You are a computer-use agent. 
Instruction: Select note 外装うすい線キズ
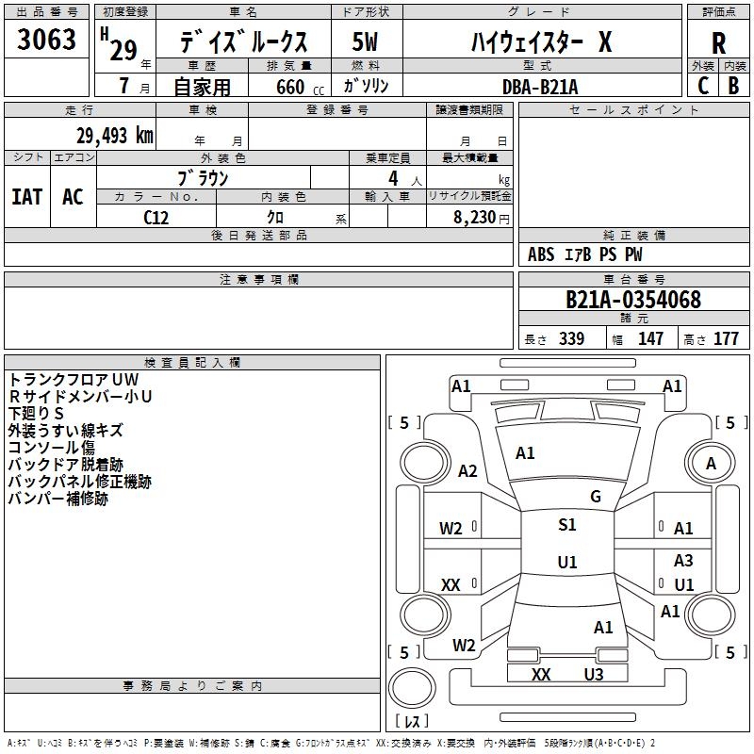point(66,430)
